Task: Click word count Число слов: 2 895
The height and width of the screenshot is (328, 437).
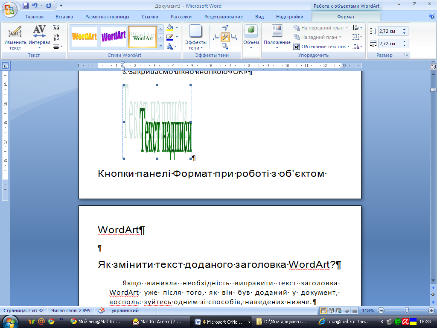Action: (71, 310)
